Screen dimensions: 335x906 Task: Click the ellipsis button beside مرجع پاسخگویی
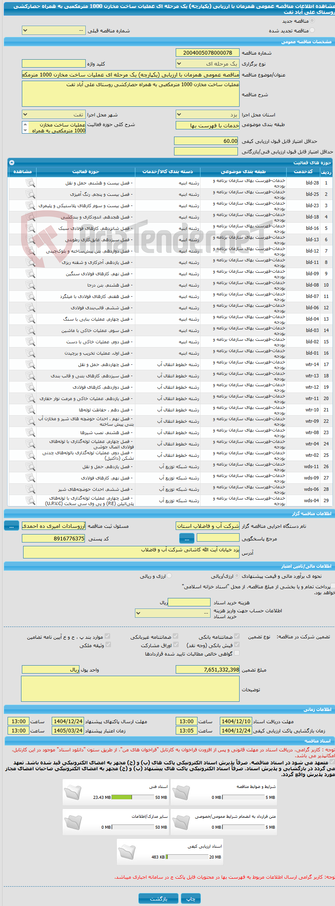(187, 538)
